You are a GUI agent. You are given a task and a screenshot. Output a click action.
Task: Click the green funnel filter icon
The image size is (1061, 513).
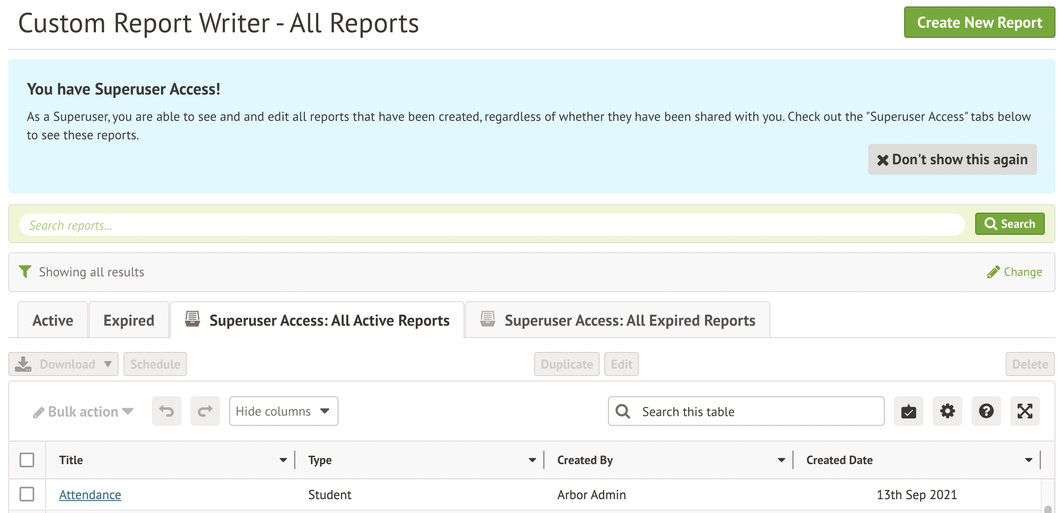coord(25,272)
